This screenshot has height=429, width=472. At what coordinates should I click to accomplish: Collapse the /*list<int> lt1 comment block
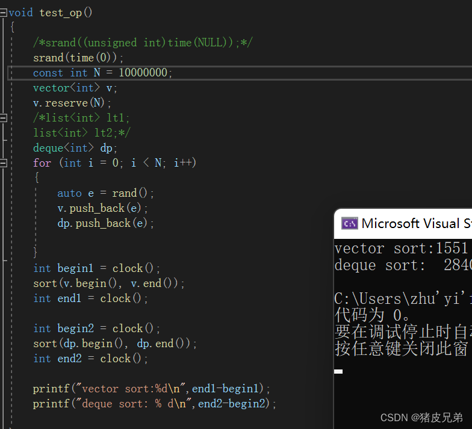click(x=4, y=118)
